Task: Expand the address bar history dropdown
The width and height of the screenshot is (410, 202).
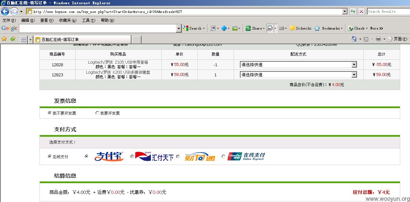Action: [345, 11]
